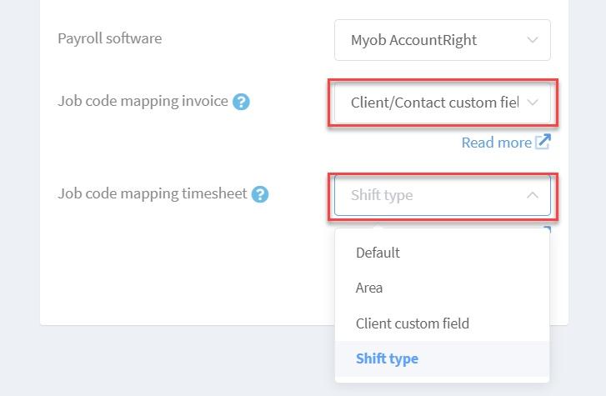Viewport: 606px width, 396px height.
Task: Open the Client/Contact custom field dropdown chevron
Action: 533,103
